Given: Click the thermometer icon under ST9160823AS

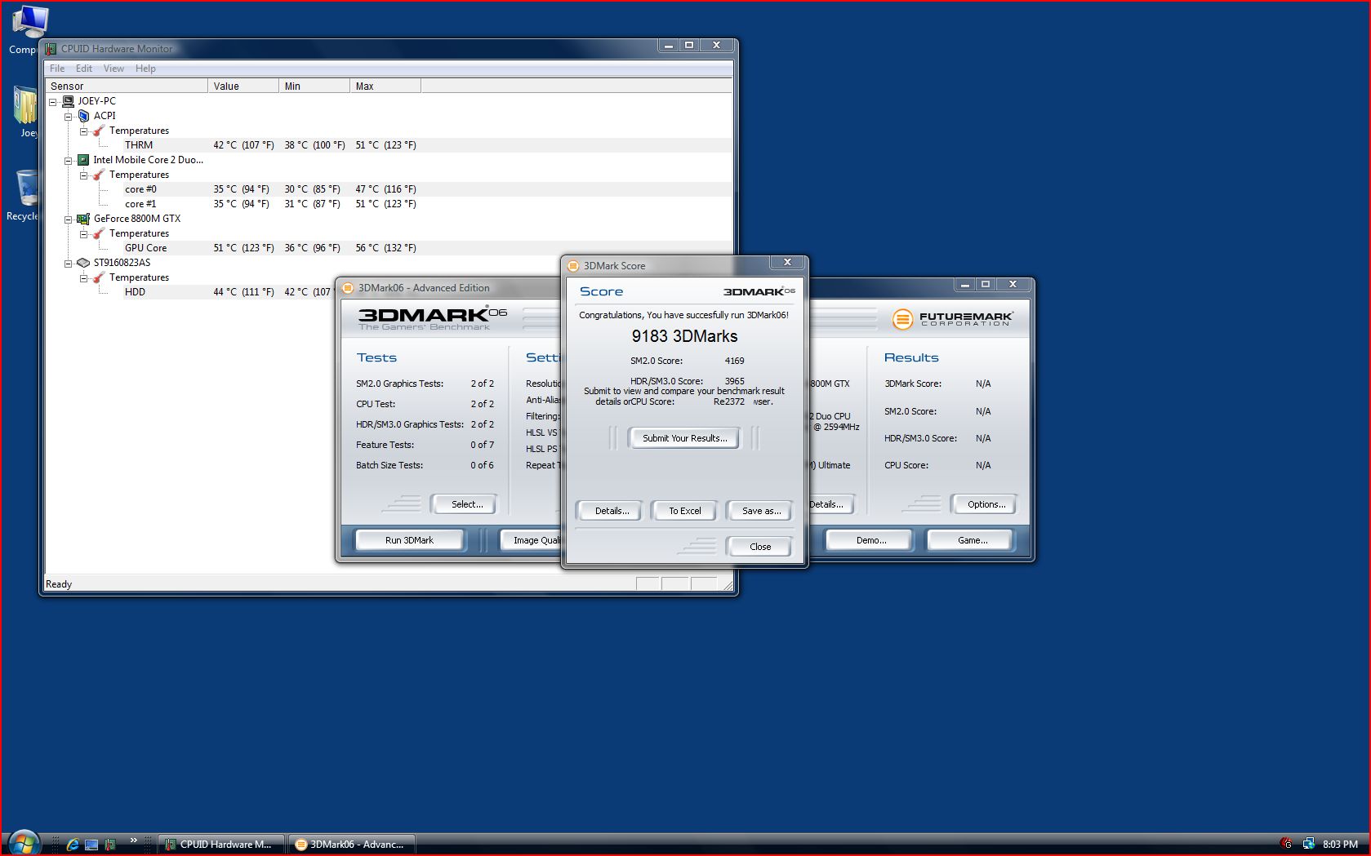Looking at the screenshot, I should coord(99,277).
